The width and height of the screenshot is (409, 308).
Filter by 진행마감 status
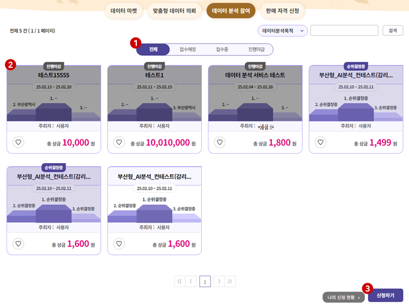point(256,49)
